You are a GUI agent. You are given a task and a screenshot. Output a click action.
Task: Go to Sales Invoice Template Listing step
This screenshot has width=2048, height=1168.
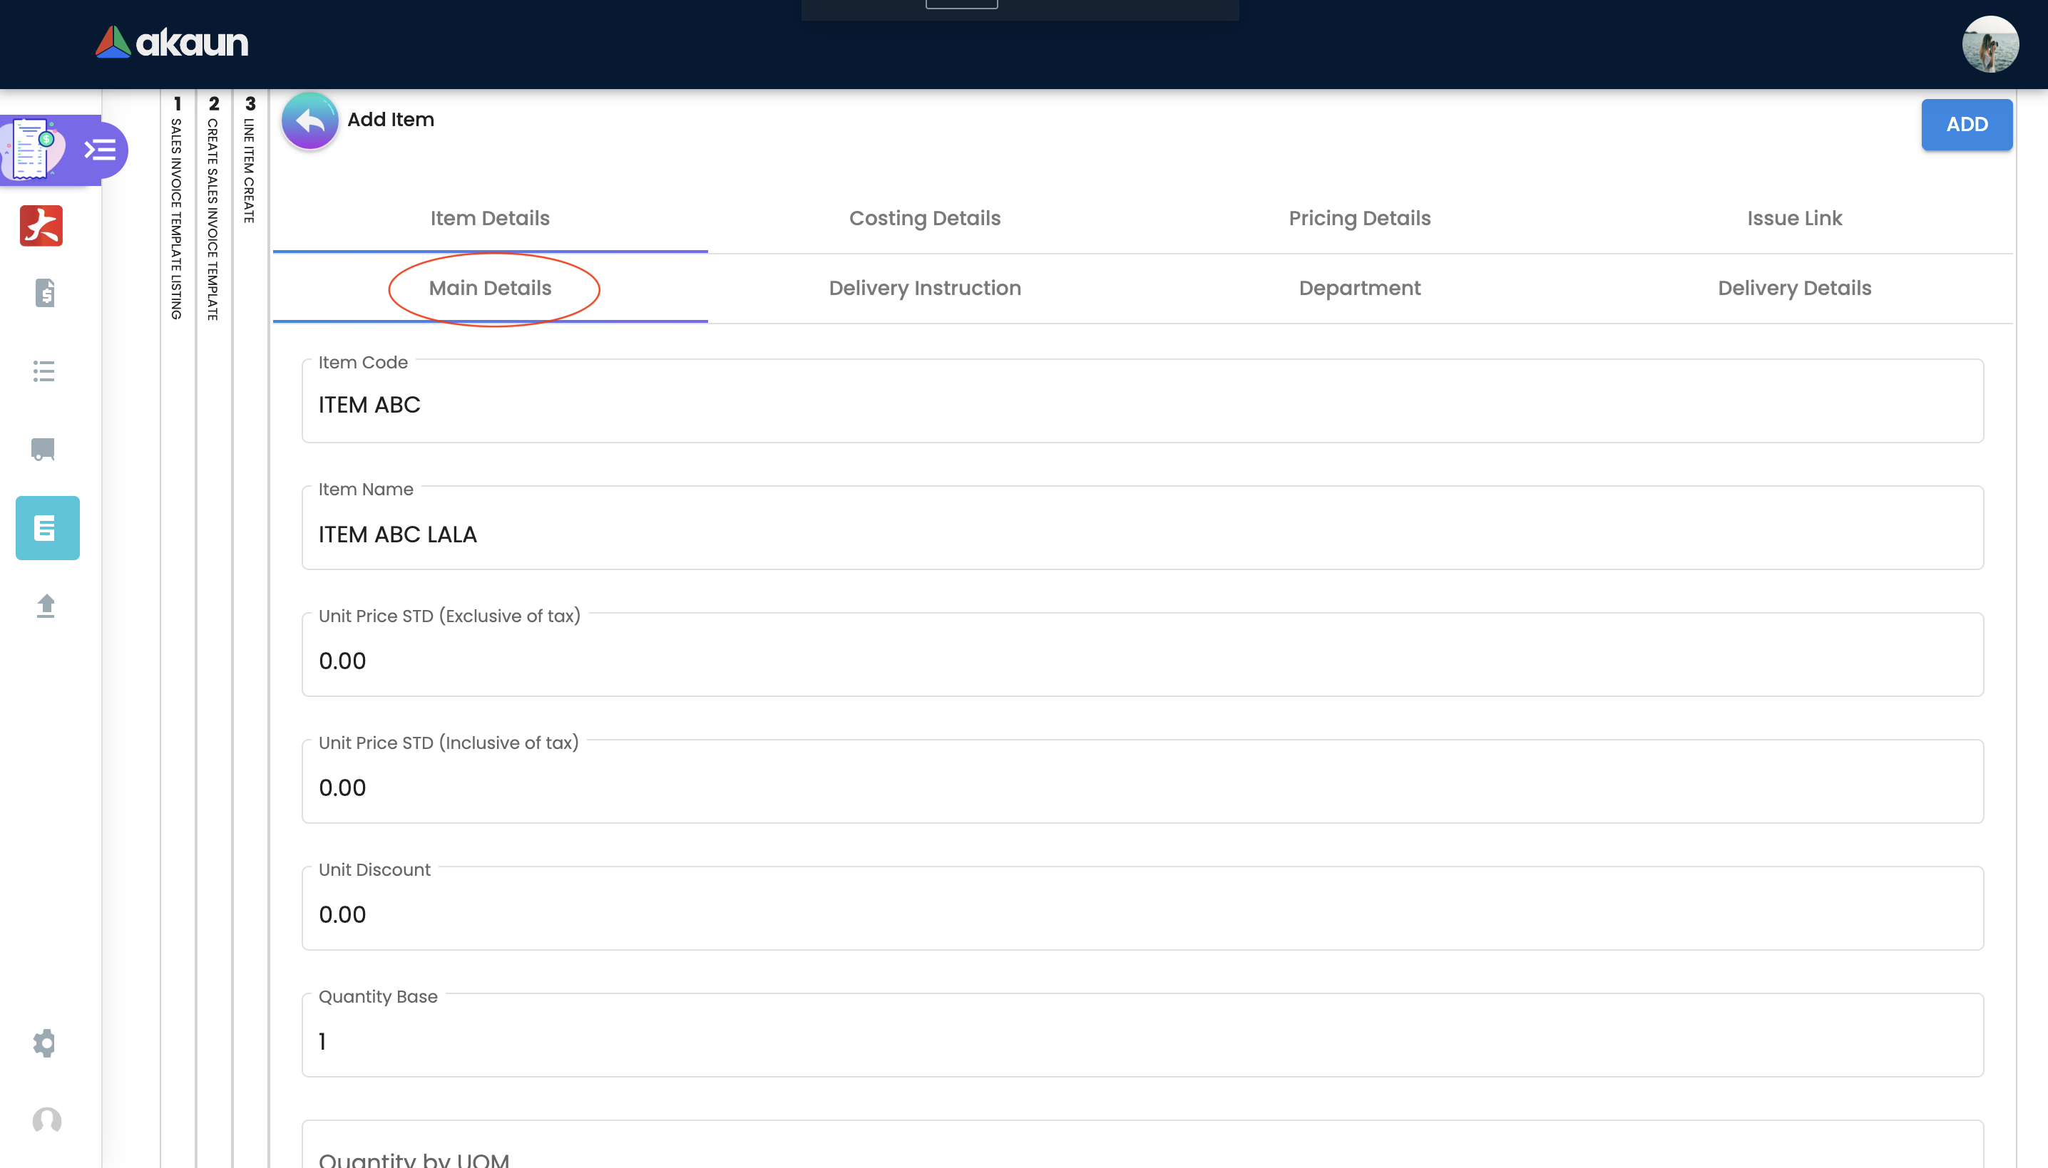coord(178,209)
